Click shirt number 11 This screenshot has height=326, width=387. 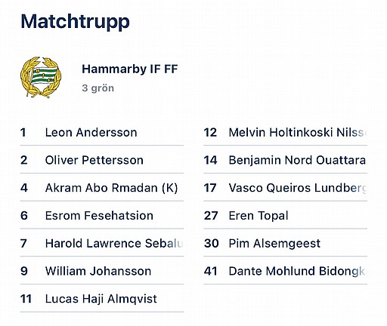tap(26, 299)
